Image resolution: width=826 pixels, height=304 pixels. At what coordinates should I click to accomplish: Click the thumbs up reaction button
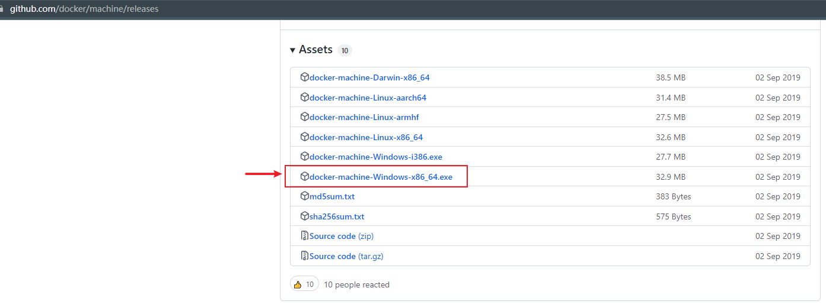pos(304,284)
